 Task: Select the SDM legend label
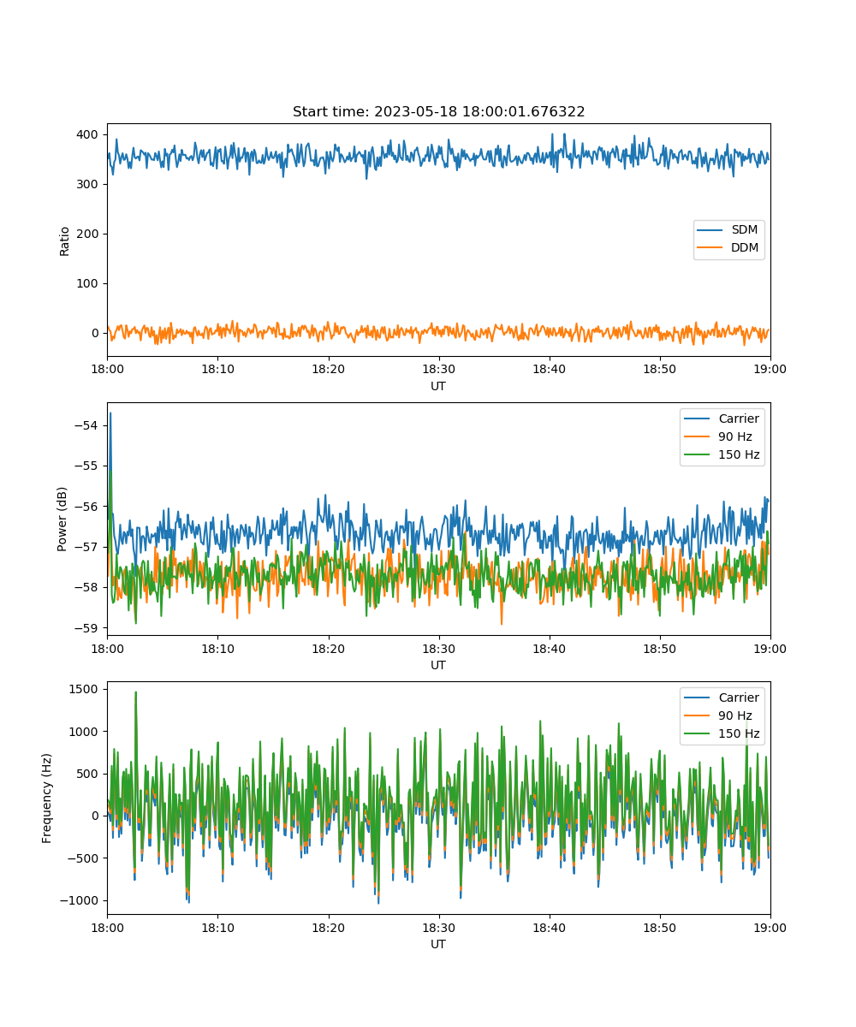pos(745,230)
